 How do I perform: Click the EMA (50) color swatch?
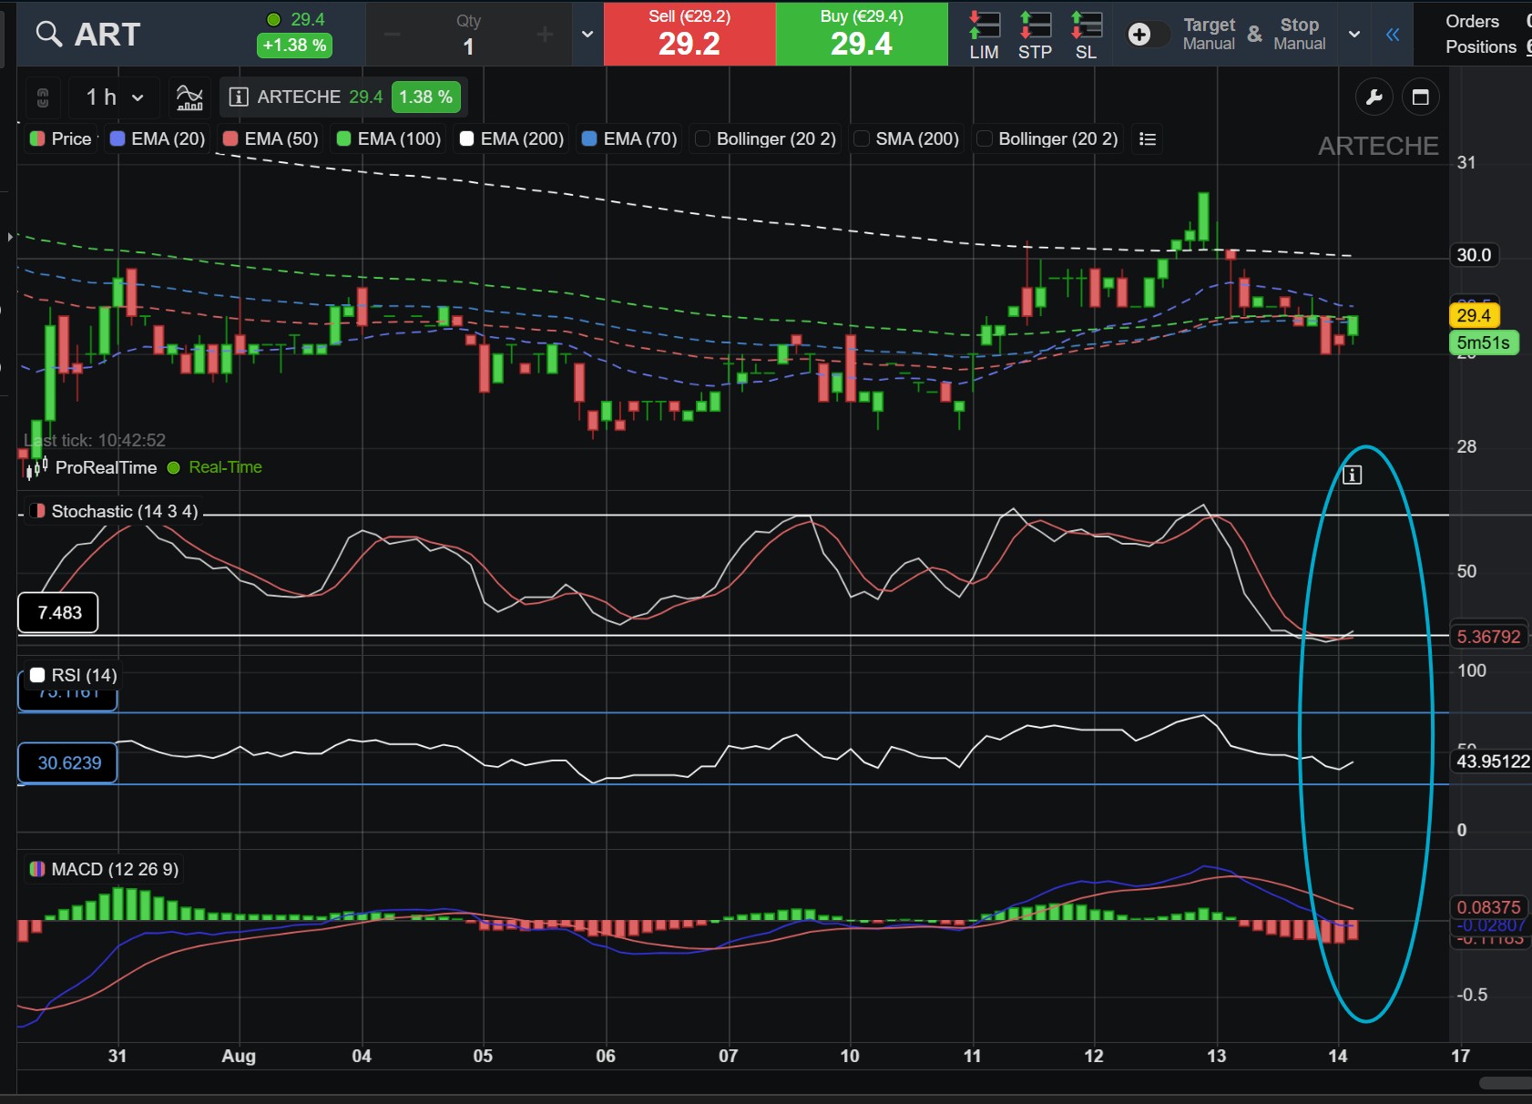click(x=230, y=139)
